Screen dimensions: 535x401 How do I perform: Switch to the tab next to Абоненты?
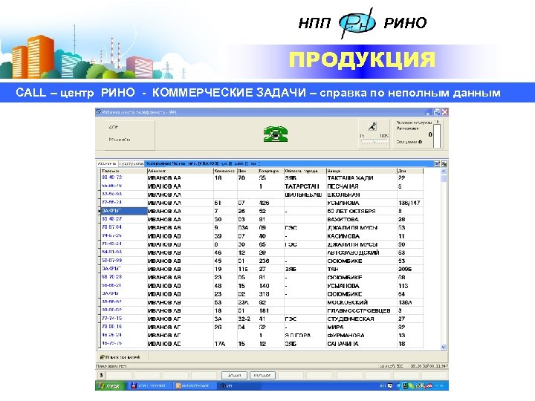(131, 163)
